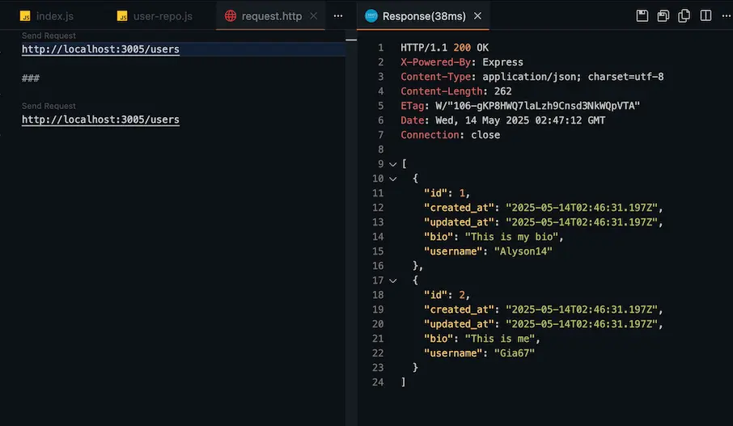Click the Save Response Body icon

(x=663, y=16)
